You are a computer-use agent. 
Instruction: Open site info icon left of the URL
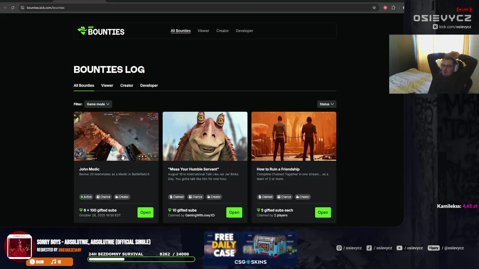coord(22,7)
